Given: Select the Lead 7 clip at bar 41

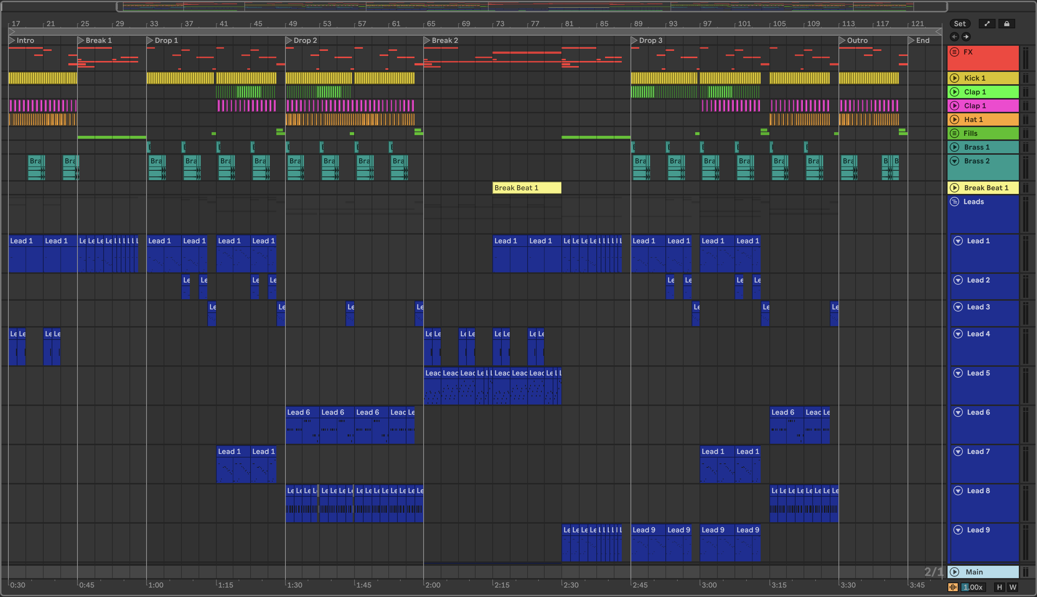Looking at the screenshot, I should pyautogui.click(x=233, y=465).
